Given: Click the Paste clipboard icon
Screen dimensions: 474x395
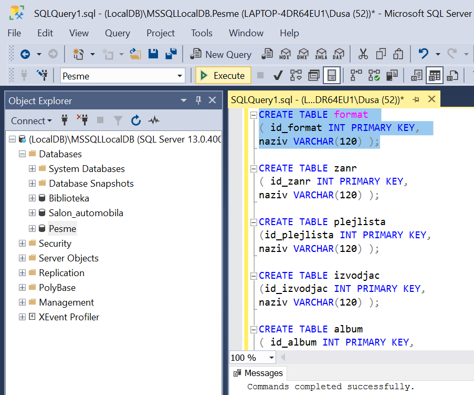Looking at the screenshot, I should pos(398,54).
